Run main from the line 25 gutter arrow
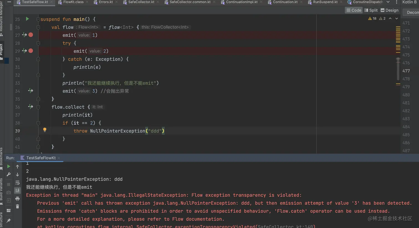 click(x=27, y=19)
